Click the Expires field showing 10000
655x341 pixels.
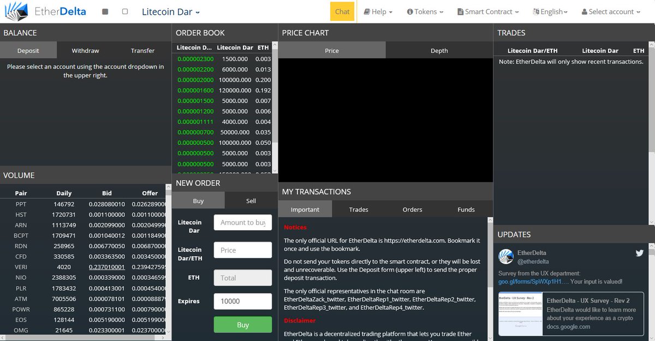pos(243,301)
